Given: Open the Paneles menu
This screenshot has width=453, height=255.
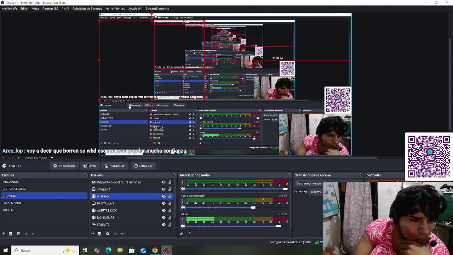Looking at the screenshot, I should (50, 8).
